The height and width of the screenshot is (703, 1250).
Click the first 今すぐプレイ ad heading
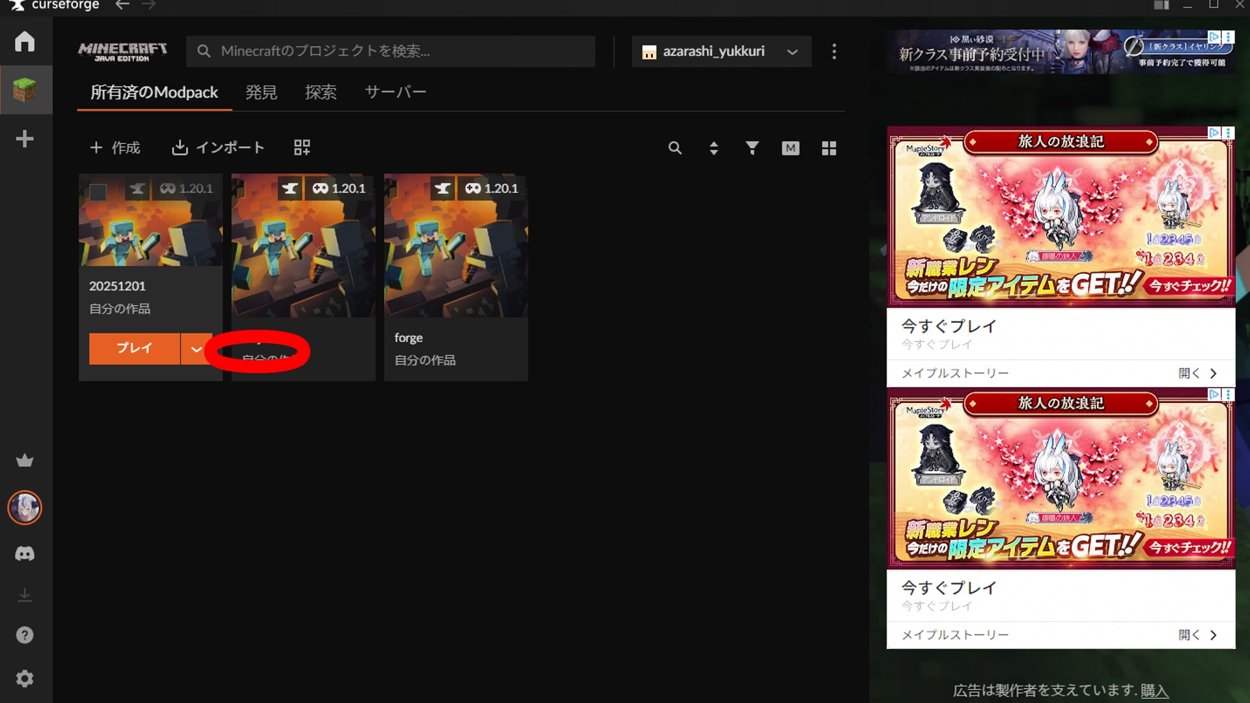[949, 326]
